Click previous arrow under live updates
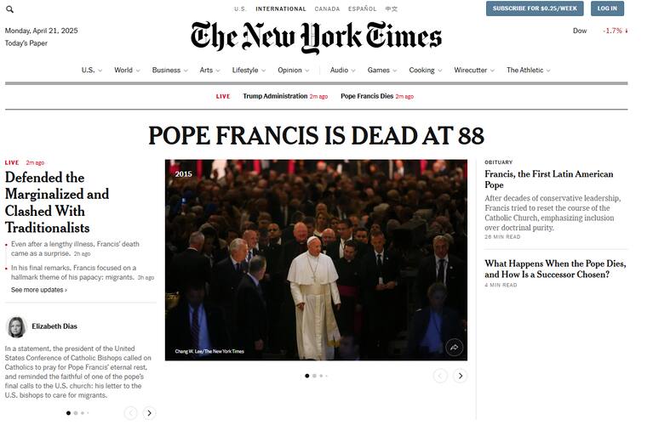 pos(130,413)
